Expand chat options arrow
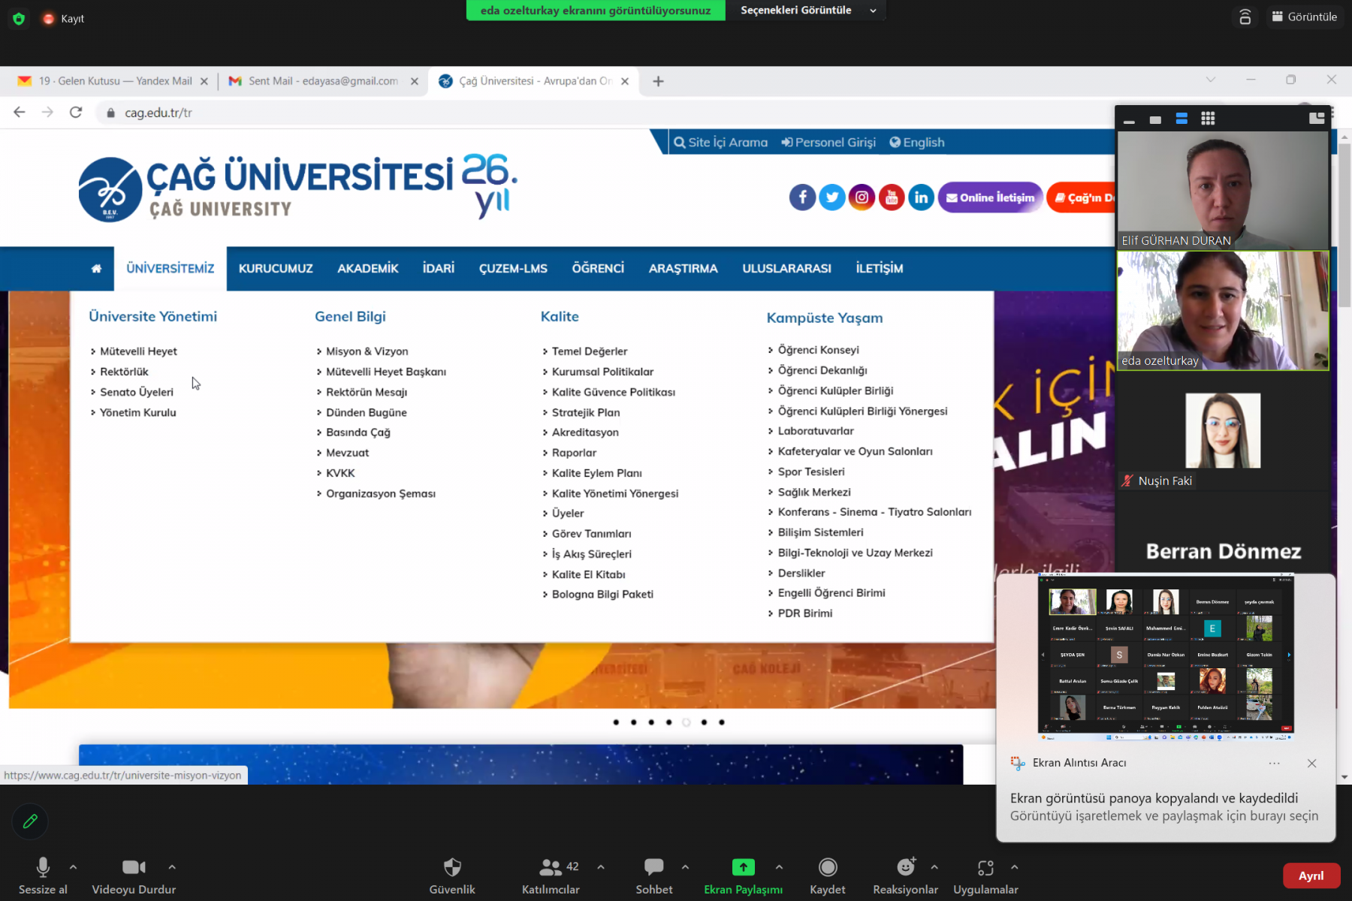Image resolution: width=1352 pixels, height=901 pixels. (x=685, y=866)
